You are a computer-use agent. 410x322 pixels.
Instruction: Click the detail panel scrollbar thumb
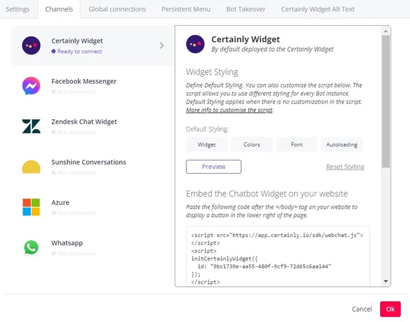click(x=385, y=102)
